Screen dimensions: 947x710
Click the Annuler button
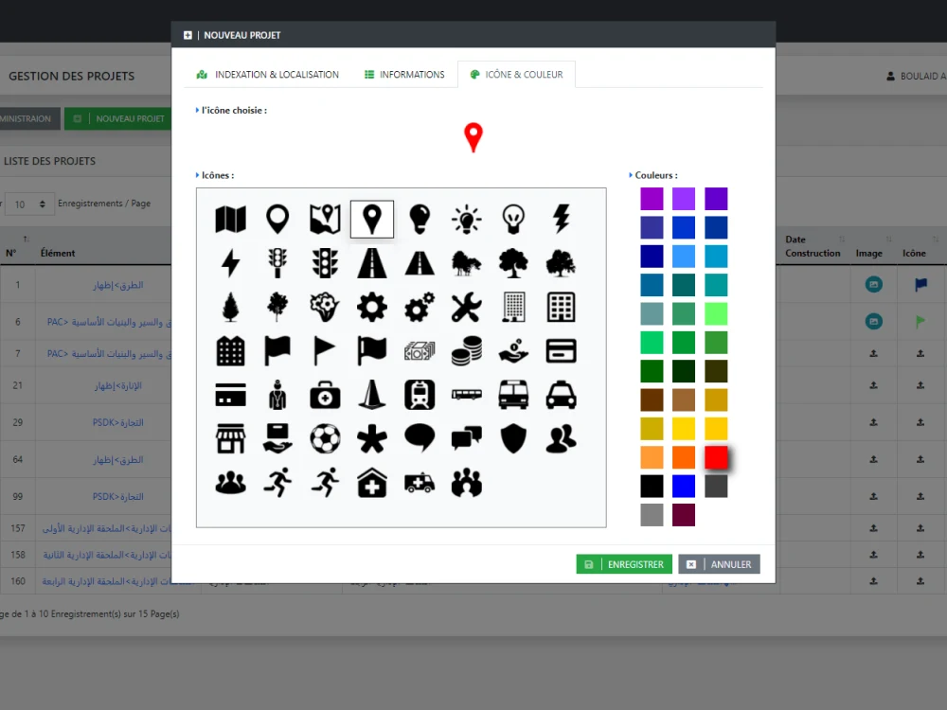[x=720, y=564]
